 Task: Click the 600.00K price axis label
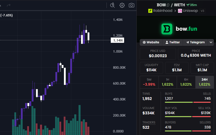click(x=119, y=83)
